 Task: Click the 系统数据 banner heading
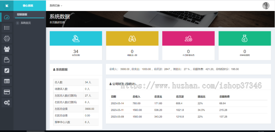[60, 17]
